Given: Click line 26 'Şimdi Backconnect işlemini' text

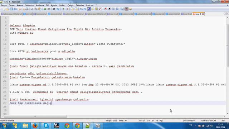Looking at the screenshot, I should click(50, 100).
